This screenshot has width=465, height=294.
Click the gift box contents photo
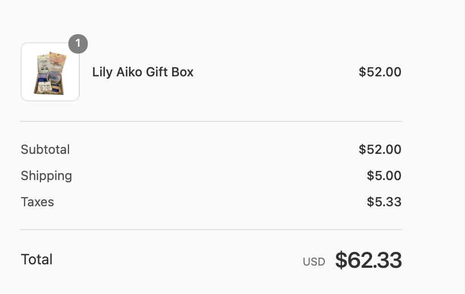51,74
